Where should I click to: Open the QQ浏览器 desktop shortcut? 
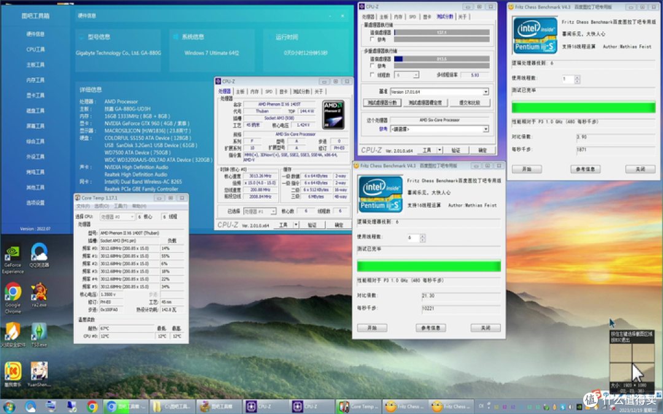tap(39, 255)
